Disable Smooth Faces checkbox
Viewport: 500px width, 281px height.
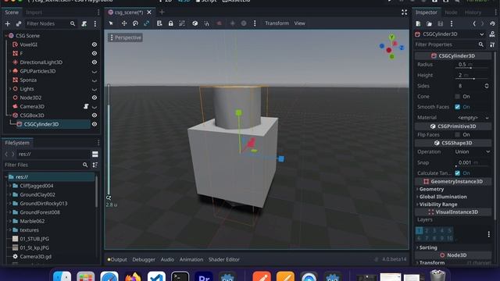pyautogui.click(x=458, y=107)
